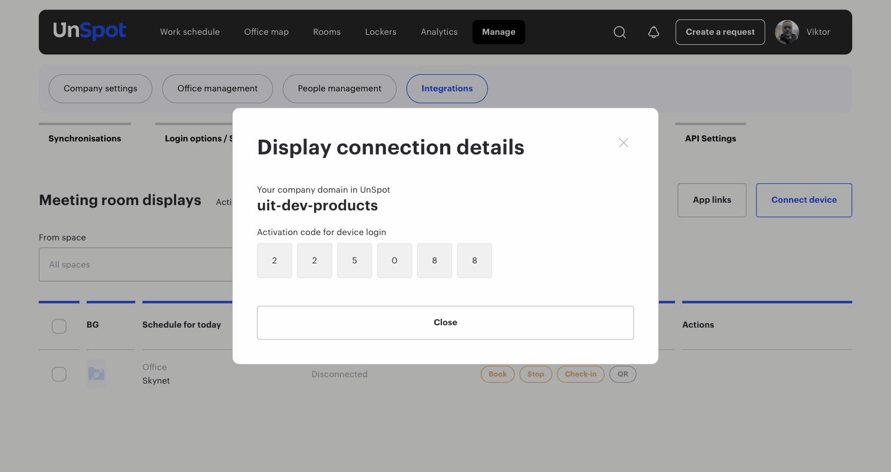The width and height of the screenshot is (891, 472).
Task: Check the Skynet row checkbox
Action: (59, 374)
